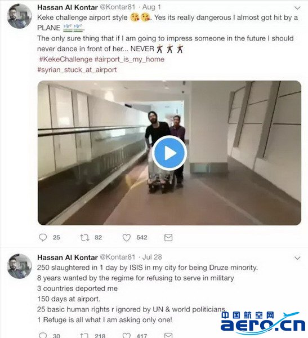Send Aug 1 tweet via direct message
308x338 pixels.
[168, 238]
